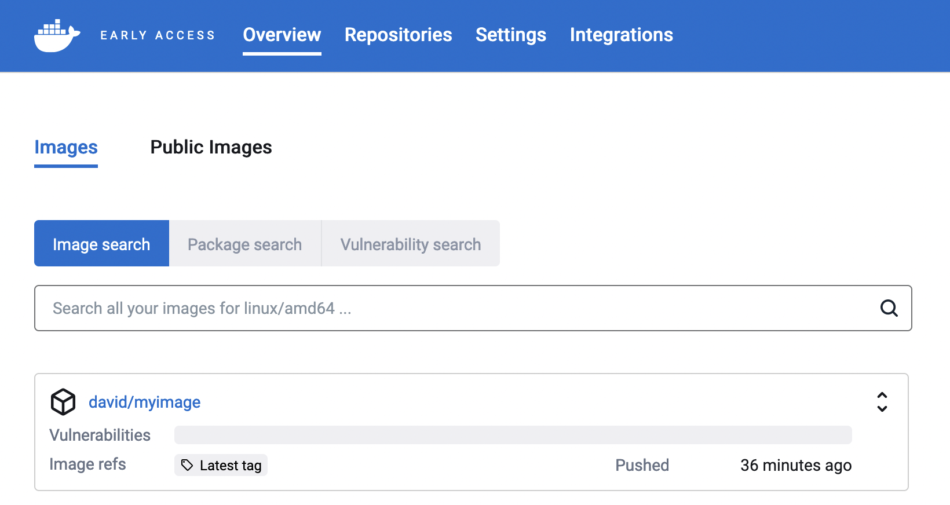Open the Integrations nav item
Viewport: 950px width, 505px height.
coord(622,35)
